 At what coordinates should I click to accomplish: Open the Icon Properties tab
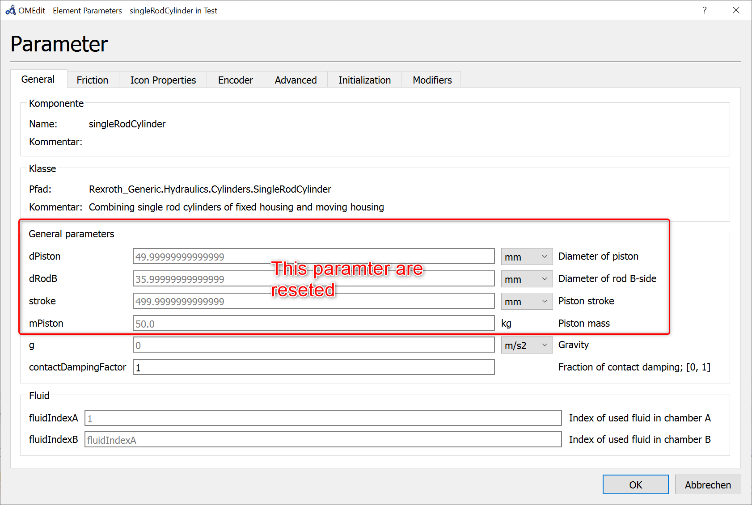point(163,80)
